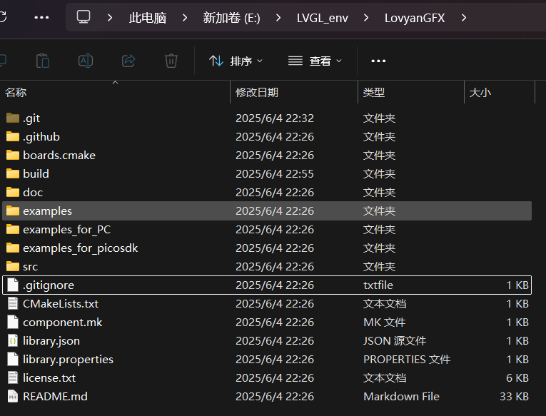Select the component.mk file name
This screenshot has height=416, width=546.
[x=63, y=323]
